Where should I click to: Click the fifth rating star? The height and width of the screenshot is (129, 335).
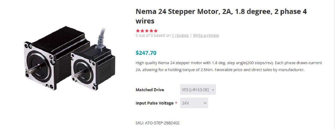coord(155,31)
